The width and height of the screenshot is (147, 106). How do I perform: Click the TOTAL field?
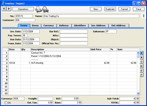130,103
